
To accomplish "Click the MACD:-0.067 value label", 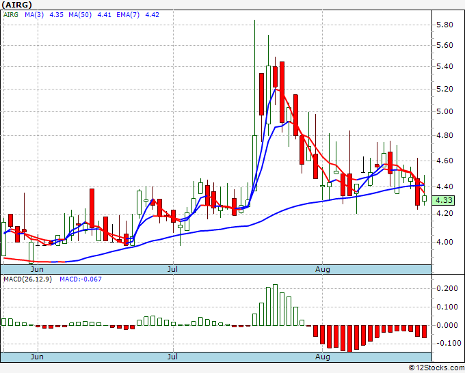I will click(82, 280).
